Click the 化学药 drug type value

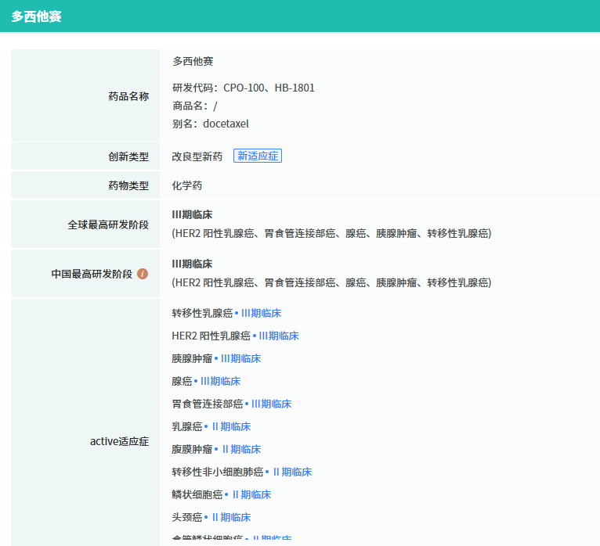pyautogui.click(x=187, y=185)
